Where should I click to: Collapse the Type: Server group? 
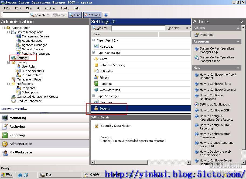[94, 96]
